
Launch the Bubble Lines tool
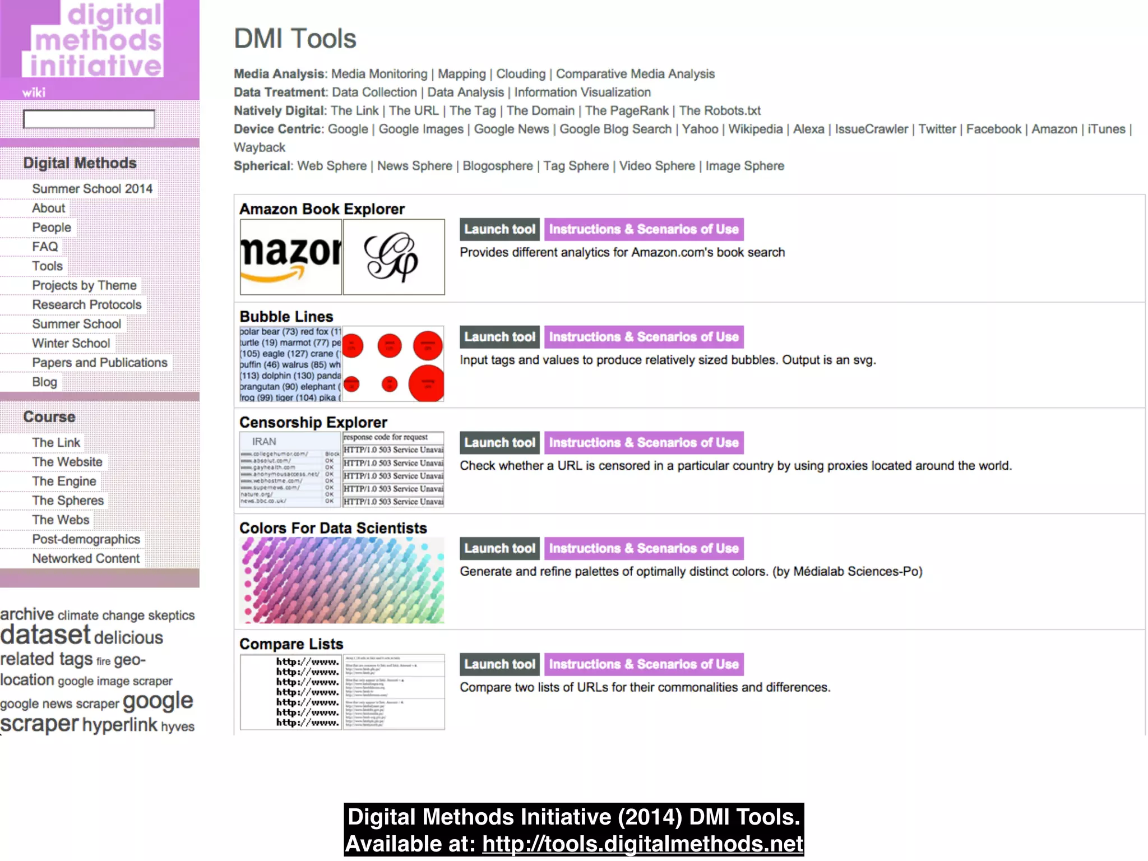(x=499, y=337)
